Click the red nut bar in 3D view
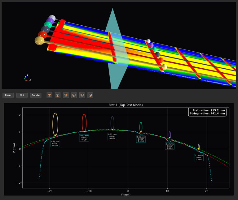Image resolution: width=238 pixels, height=200 pixels. (x=57, y=35)
